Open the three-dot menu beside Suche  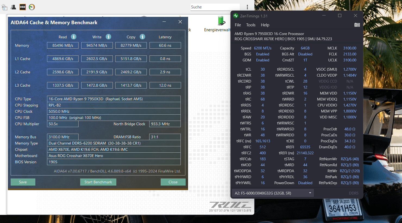(x=247, y=7)
